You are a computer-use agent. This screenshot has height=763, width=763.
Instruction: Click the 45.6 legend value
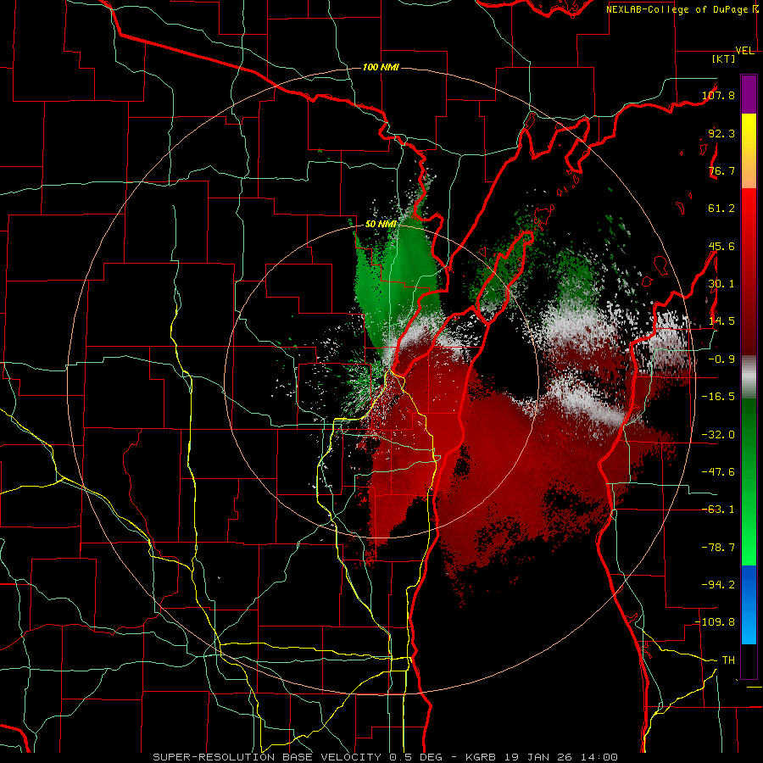(x=721, y=246)
